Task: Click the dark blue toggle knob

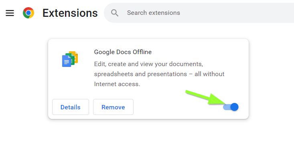Action: [x=234, y=107]
